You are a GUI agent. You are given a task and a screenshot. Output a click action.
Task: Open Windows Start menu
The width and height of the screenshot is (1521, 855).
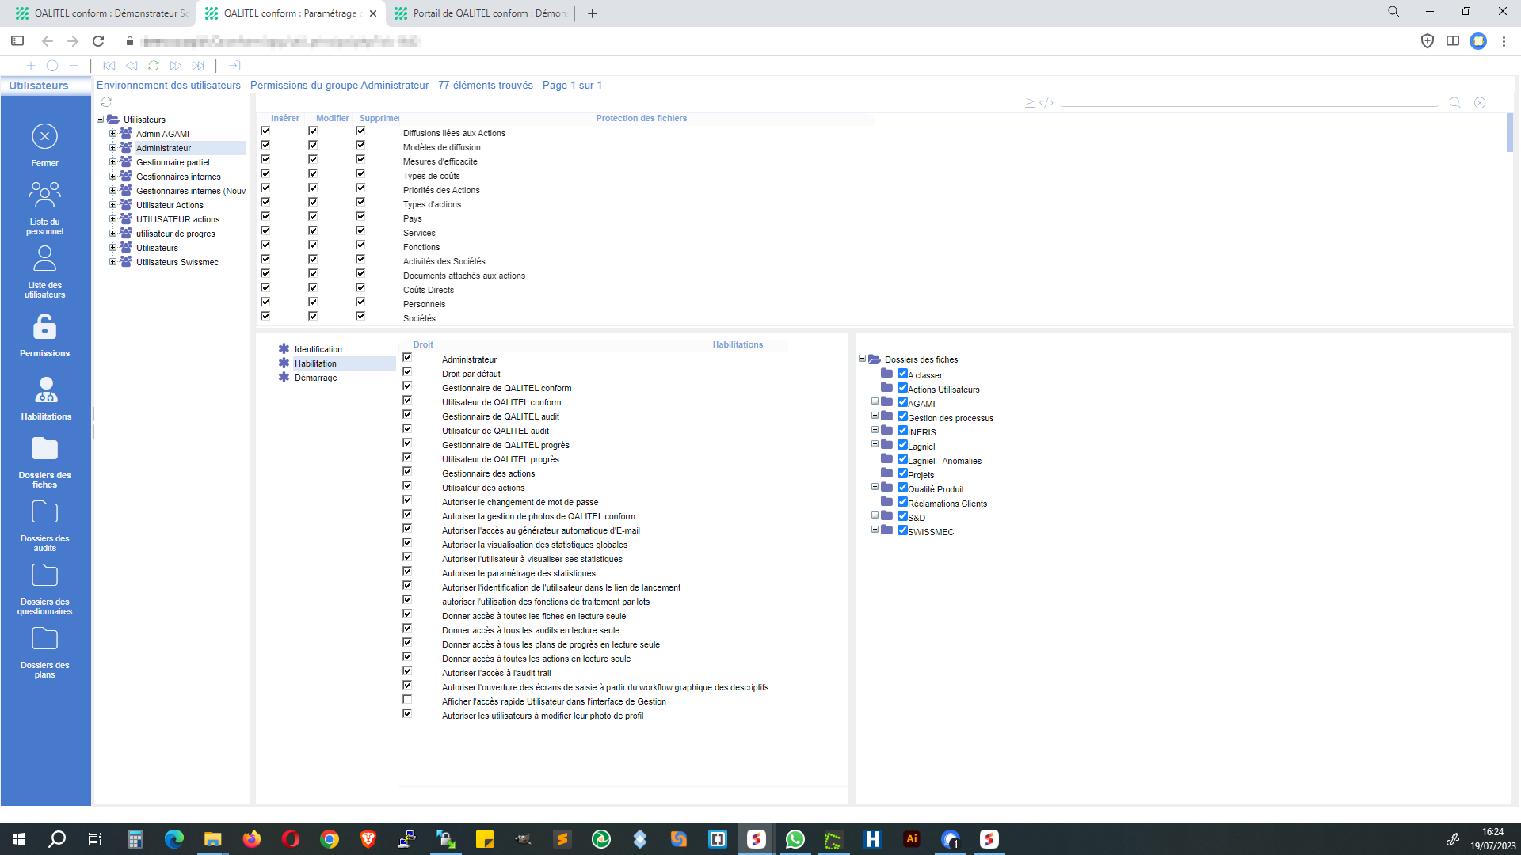click(19, 839)
